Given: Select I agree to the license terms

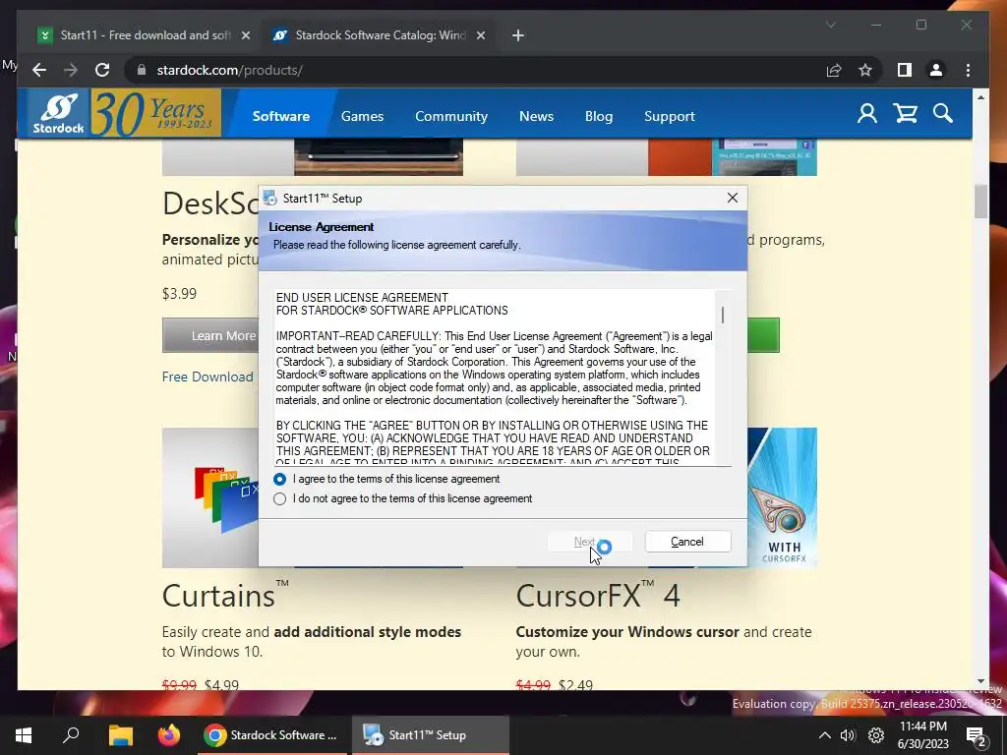Looking at the screenshot, I should pyautogui.click(x=388, y=479).
